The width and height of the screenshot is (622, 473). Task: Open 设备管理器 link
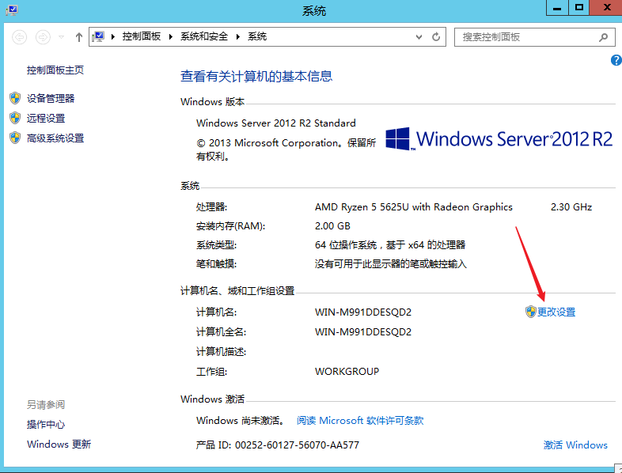51,98
